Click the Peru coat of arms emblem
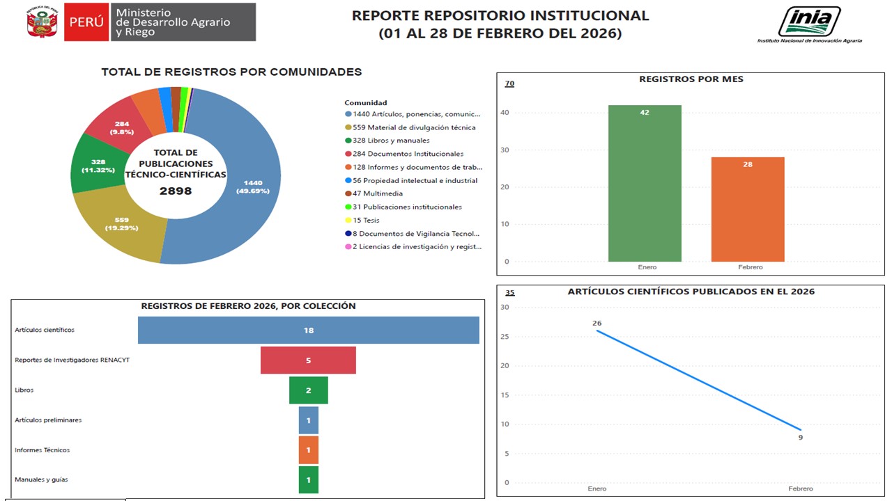This screenshot has width=892, height=501. pos(42,22)
